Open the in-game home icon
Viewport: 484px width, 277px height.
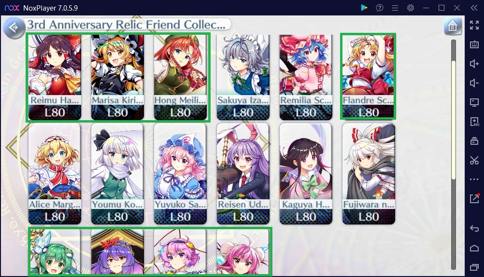coord(453,26)
